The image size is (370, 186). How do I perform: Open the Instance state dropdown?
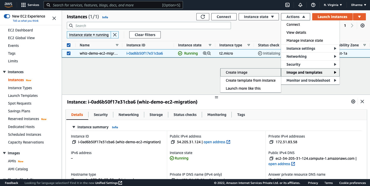point(259,17)
